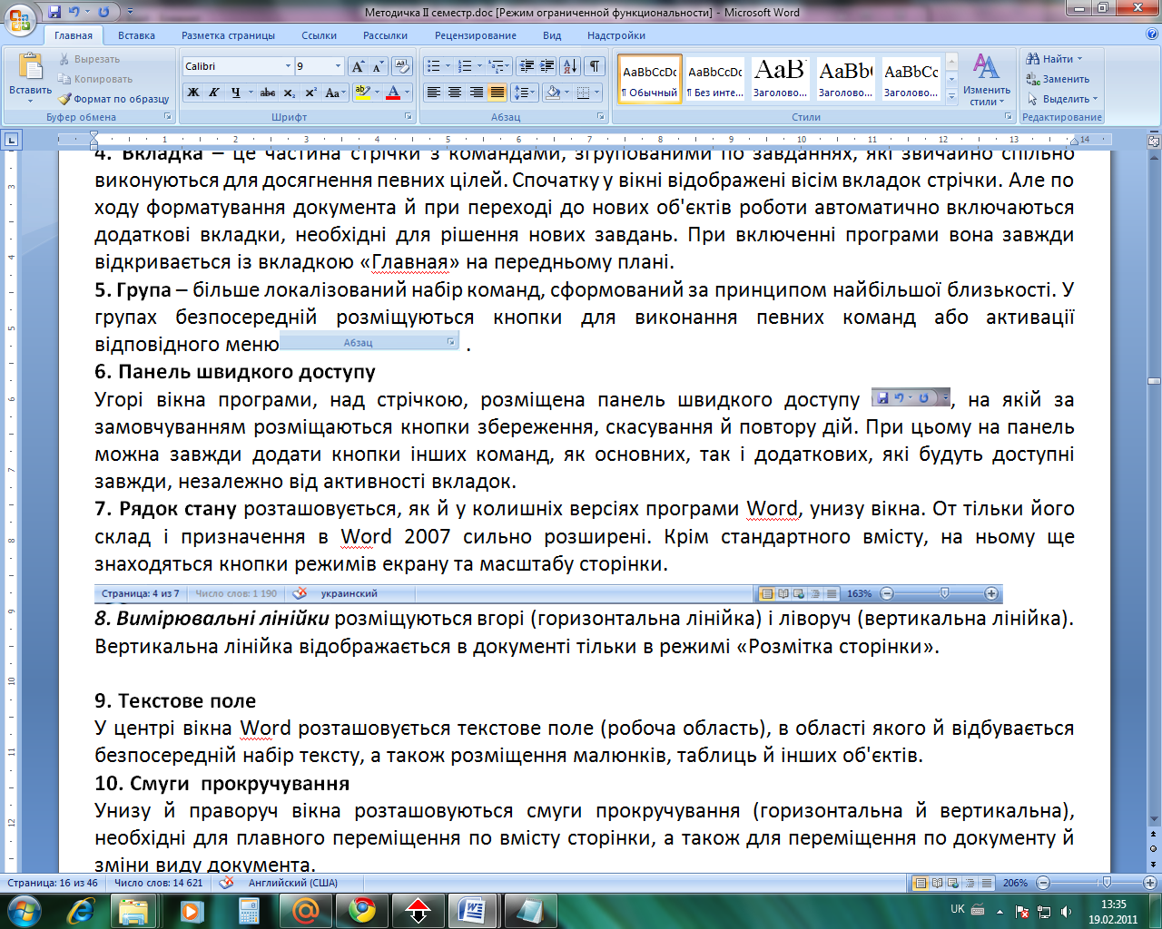Toggle underline Ч formatting
1162x929 pixels.
click(236, 93)
